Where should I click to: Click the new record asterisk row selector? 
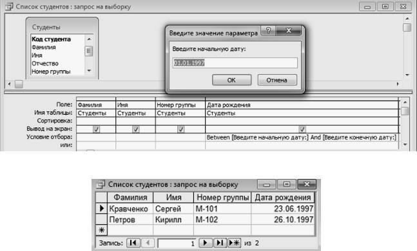pos(102,230)
